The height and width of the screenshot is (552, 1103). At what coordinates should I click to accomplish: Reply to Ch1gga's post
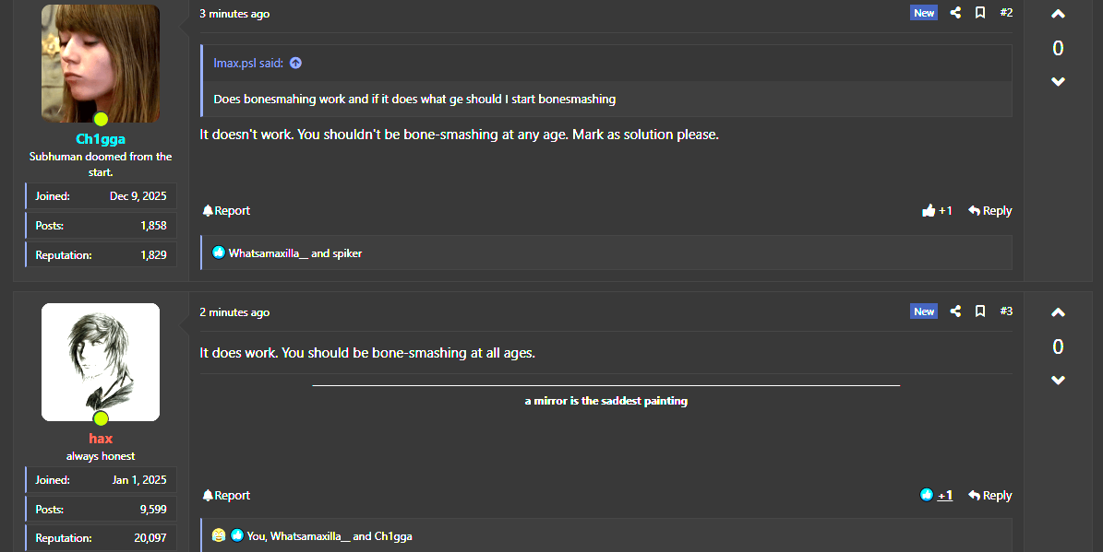click(989, 211)
